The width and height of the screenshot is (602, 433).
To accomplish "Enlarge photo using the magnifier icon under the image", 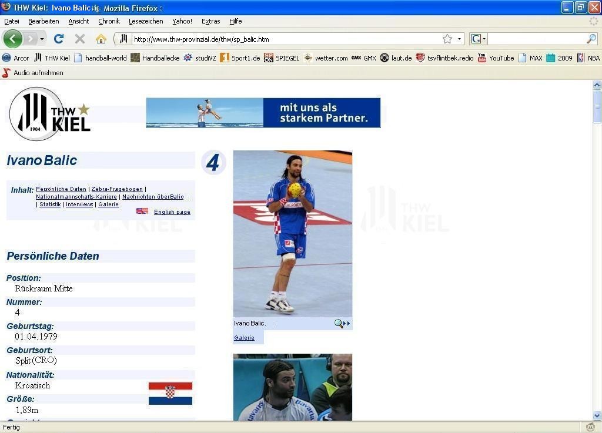I will (x=339, y=323).
